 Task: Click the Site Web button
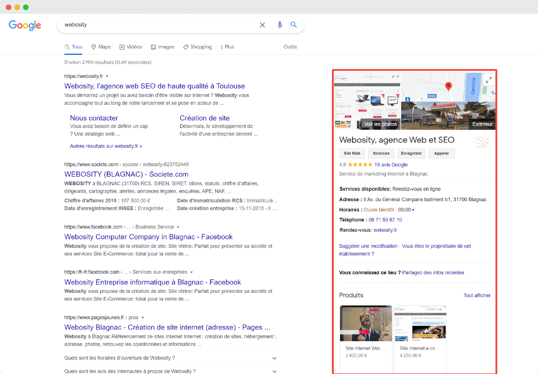click(352, 153)
